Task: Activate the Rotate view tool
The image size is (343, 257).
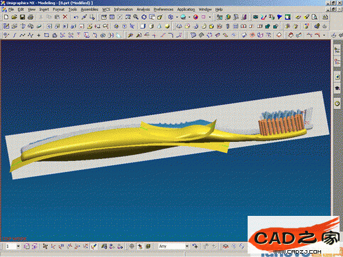Action: click(144, 17)
